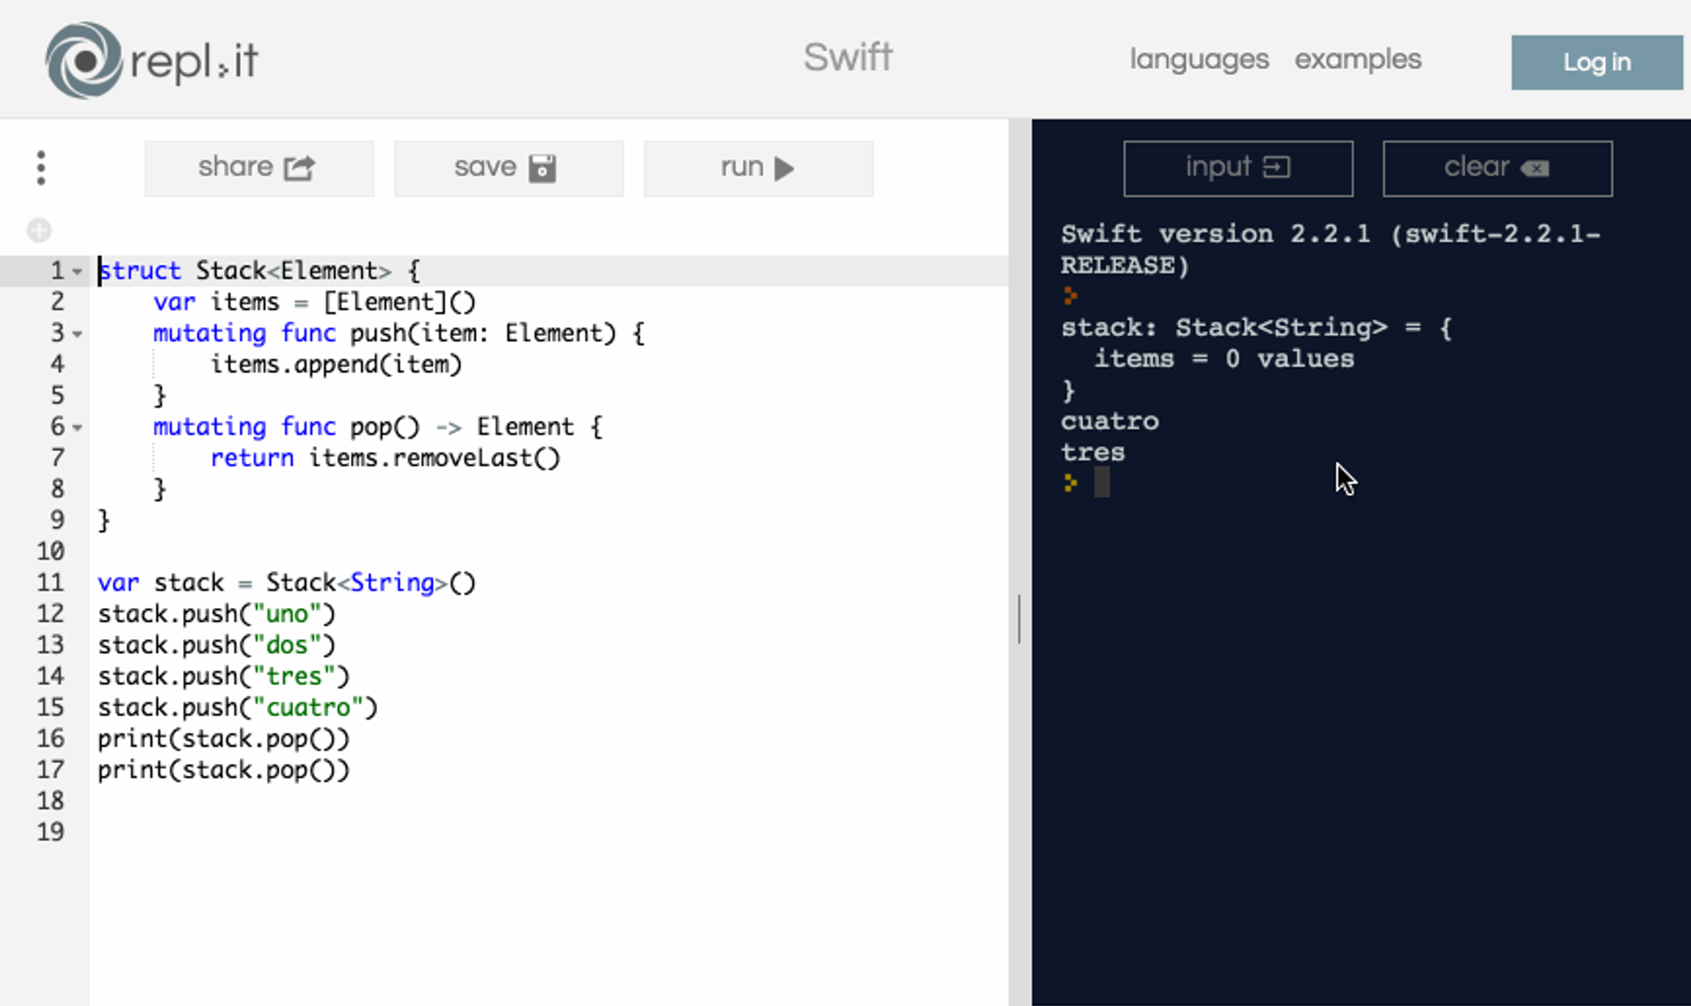The image size is (1691, 1006).
Task: Click the clear backspace icon
Action: (1534, 168)
